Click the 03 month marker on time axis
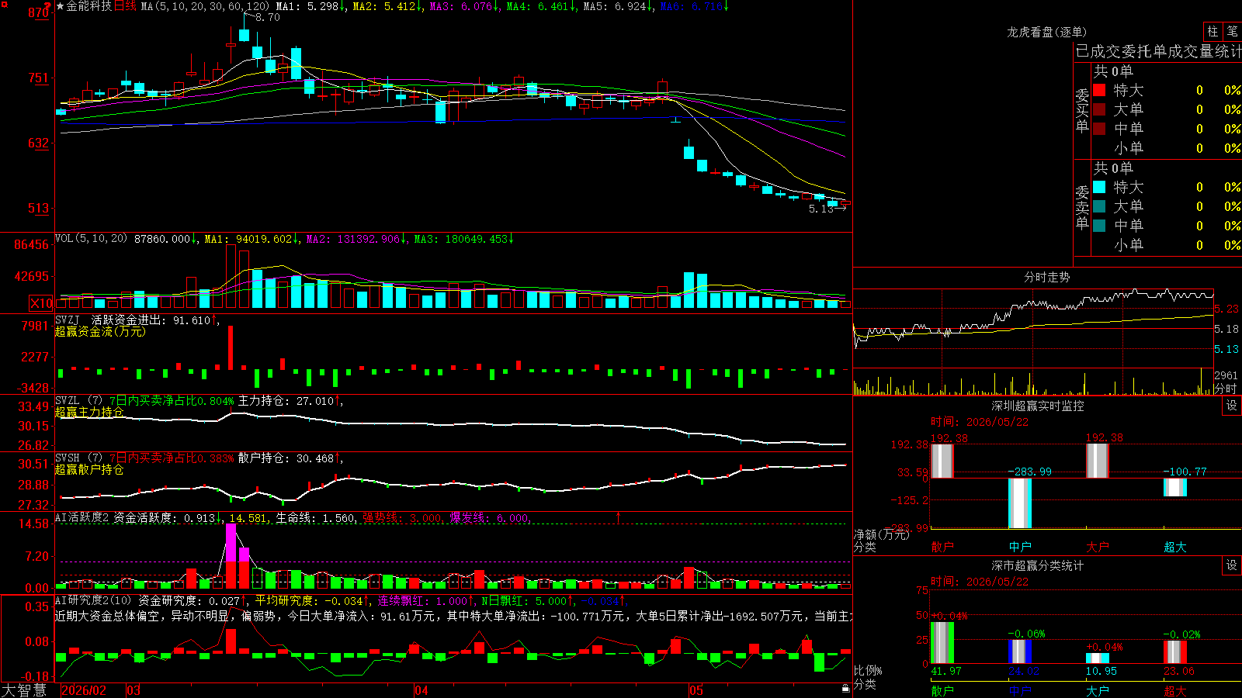The height and width of the screenshot is (698, 1242). (x=134, y=690)
